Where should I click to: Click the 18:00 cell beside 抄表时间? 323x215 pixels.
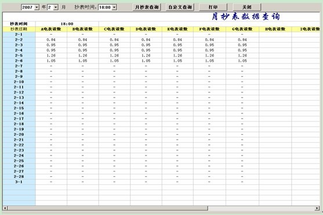[67, 24]
